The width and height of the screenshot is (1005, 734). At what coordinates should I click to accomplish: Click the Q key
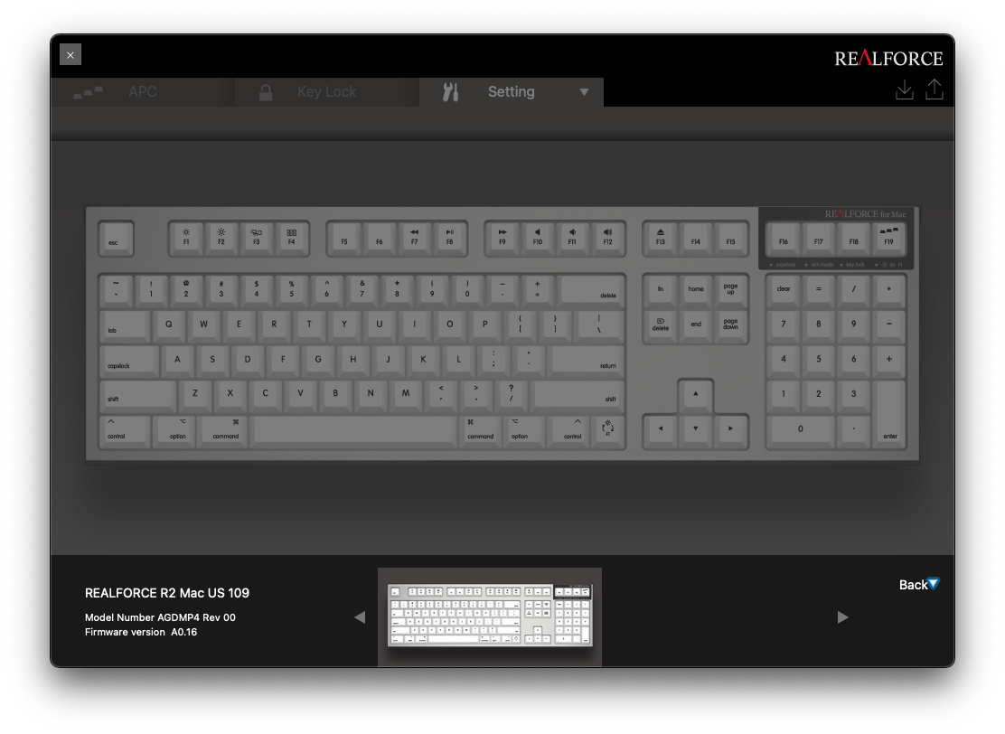click(169, 325)
